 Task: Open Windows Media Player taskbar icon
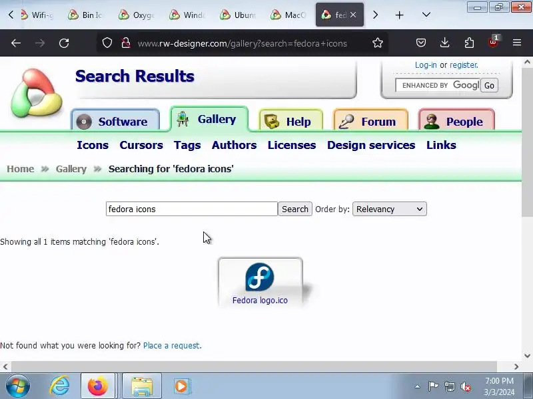(183, 386)
